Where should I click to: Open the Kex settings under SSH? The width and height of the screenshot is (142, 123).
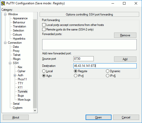pyautogui.click(x=20, y=67)
